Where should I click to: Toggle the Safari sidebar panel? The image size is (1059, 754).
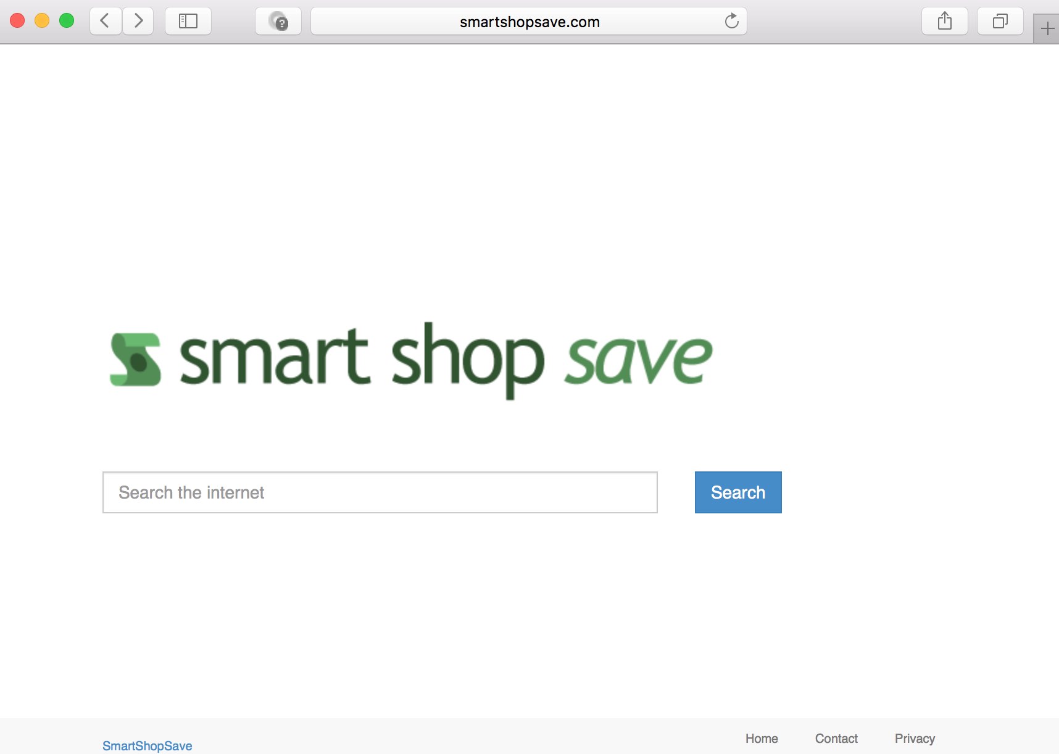point(188,21)
